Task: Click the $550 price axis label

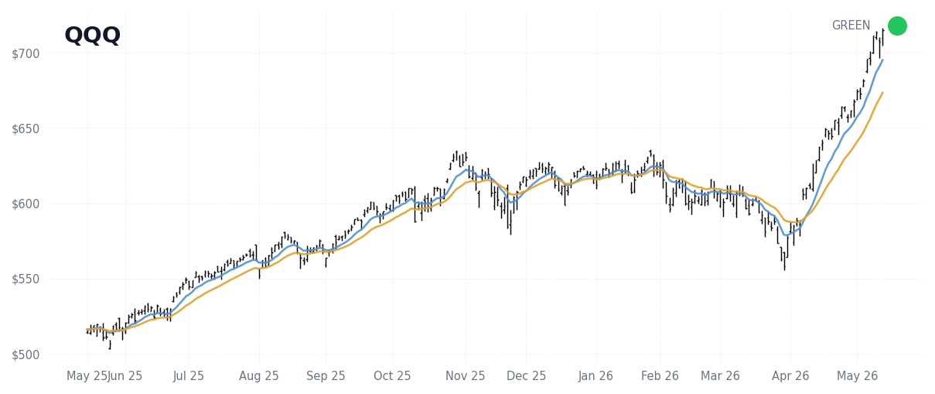Action: (26, 279)
